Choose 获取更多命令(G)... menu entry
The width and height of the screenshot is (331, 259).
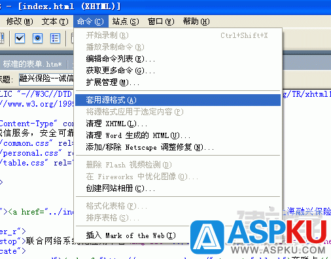178,71
